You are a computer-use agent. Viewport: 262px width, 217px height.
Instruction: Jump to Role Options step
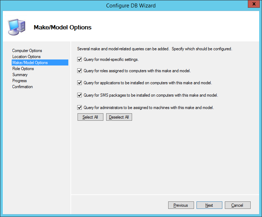point(23,69)
